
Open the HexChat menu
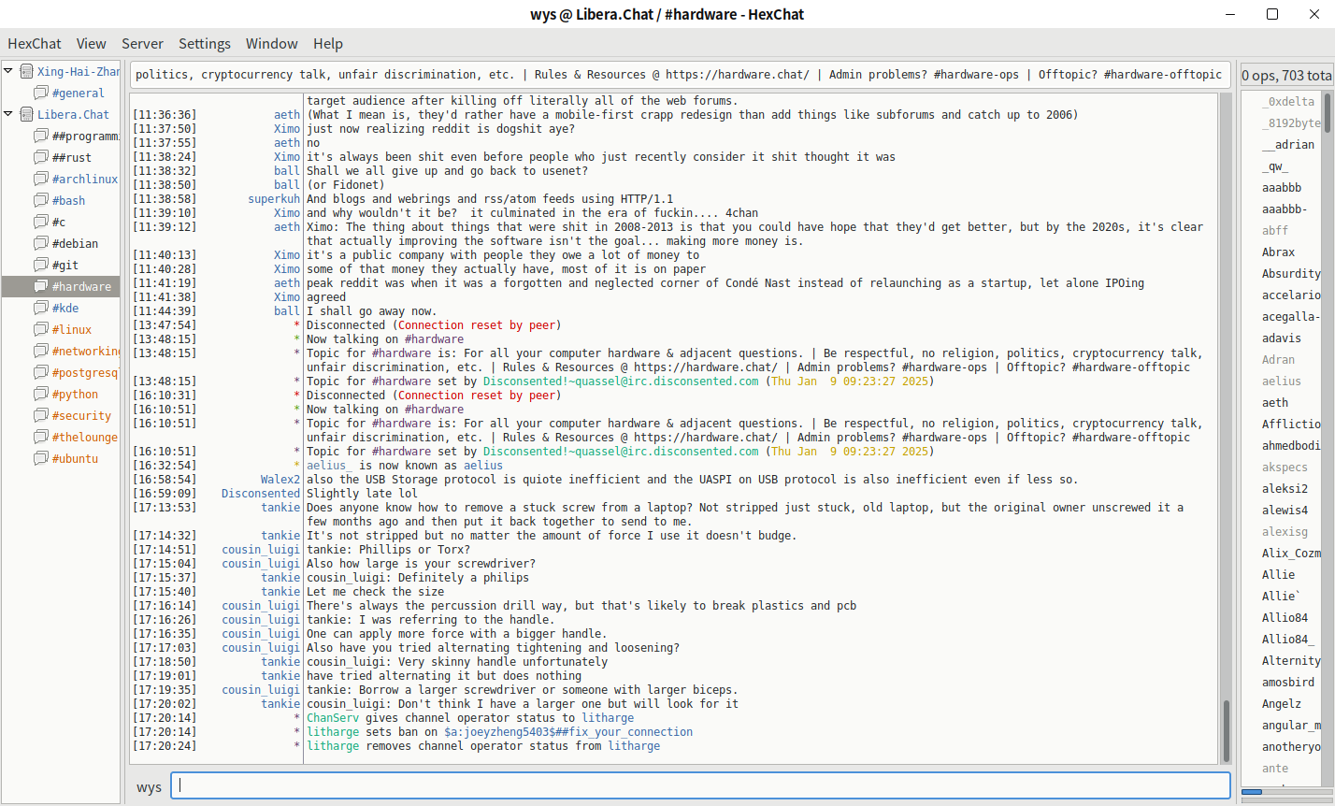click(x=35, y=44)
